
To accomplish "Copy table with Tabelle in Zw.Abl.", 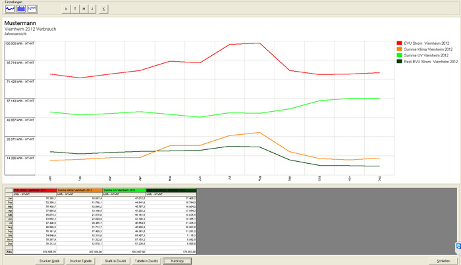I will coord(146,260).
